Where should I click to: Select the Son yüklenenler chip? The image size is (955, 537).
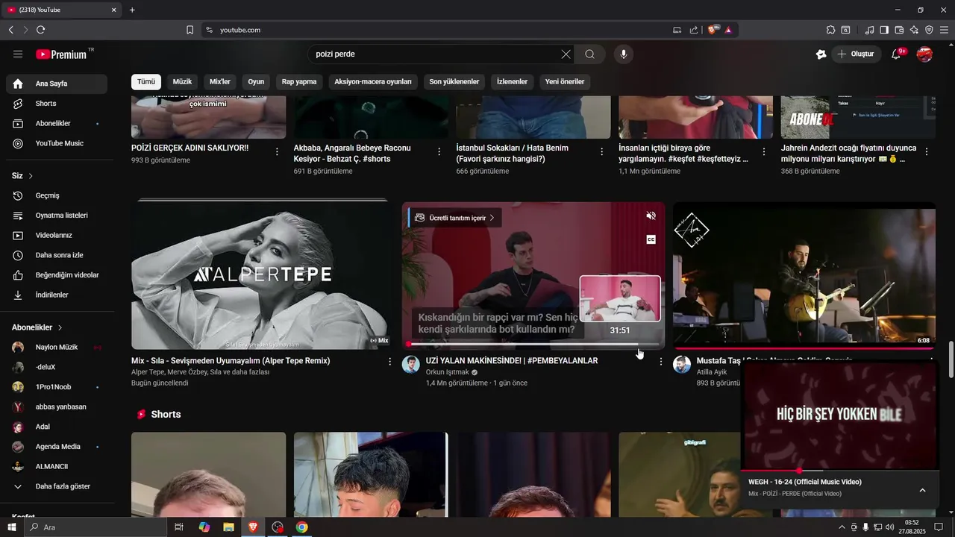click(x=454, y=81)
